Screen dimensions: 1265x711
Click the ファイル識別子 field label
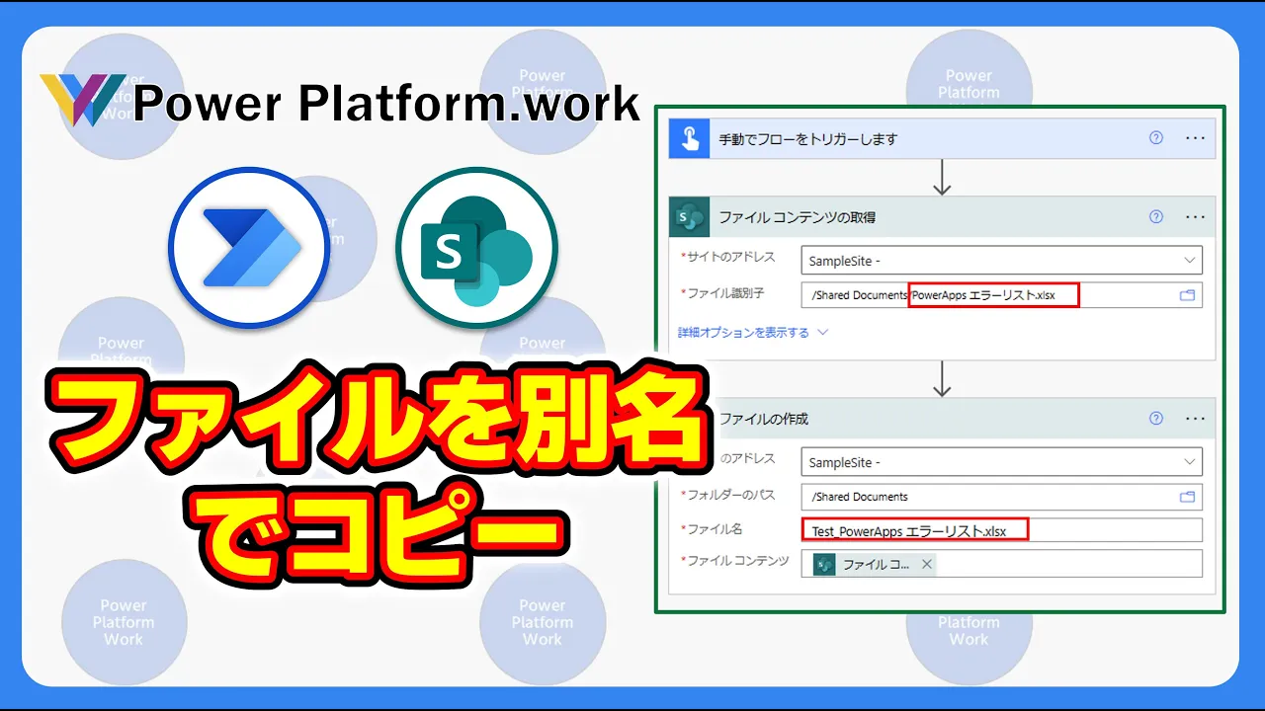click(725, 293)
